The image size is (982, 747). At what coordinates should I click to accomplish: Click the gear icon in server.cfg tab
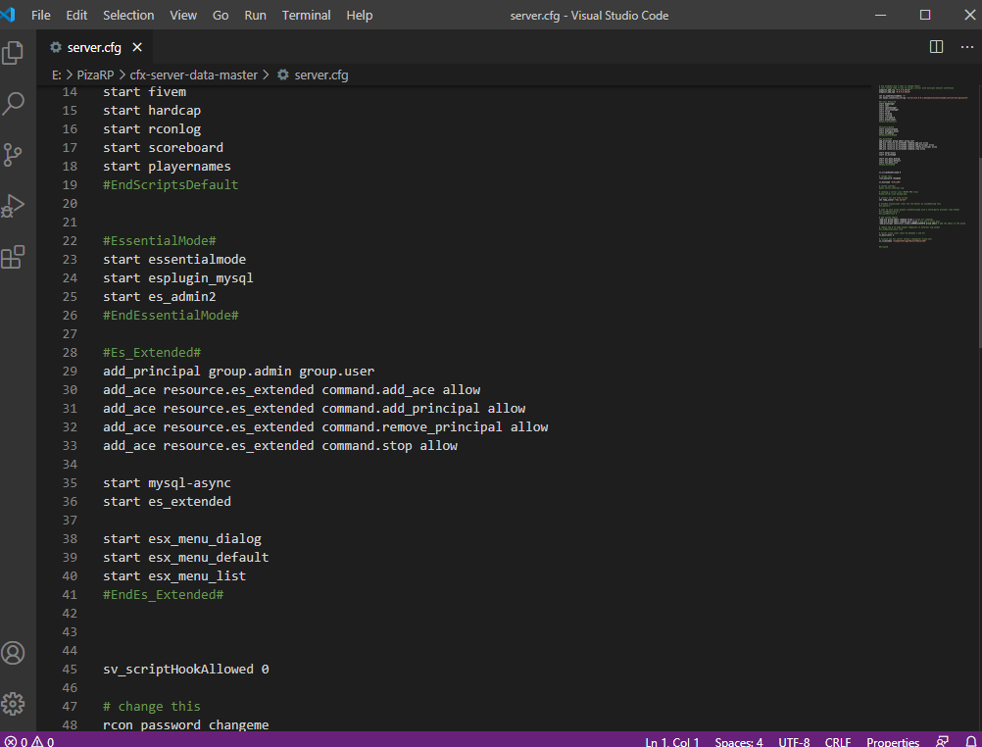pos(56,47)
